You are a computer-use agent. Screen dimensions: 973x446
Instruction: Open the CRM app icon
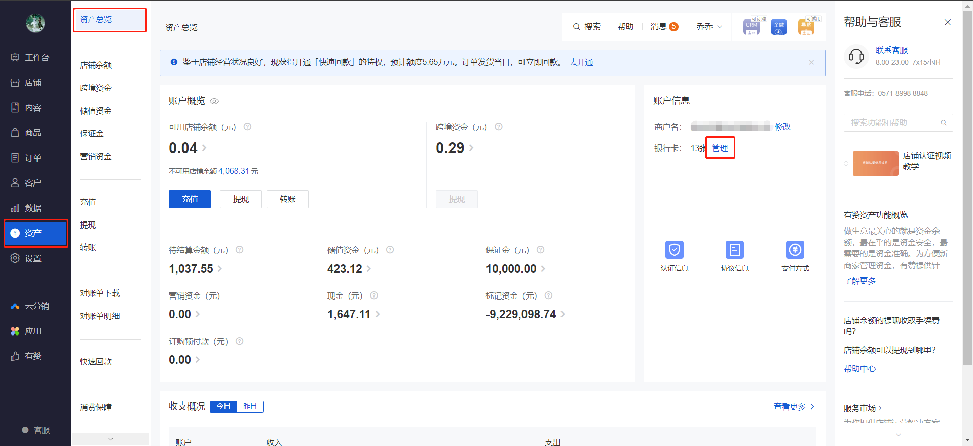[x=751, y=27]
